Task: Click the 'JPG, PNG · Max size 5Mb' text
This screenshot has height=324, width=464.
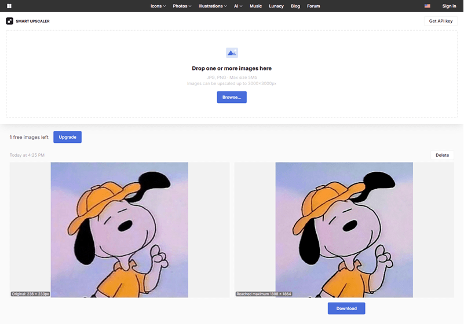Action: click(232, 78)
